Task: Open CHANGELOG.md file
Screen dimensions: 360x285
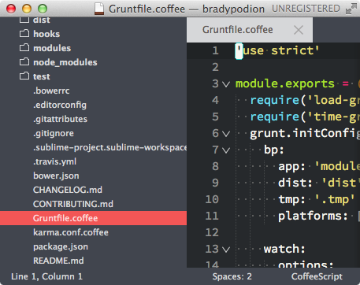Action: [68, 190]
